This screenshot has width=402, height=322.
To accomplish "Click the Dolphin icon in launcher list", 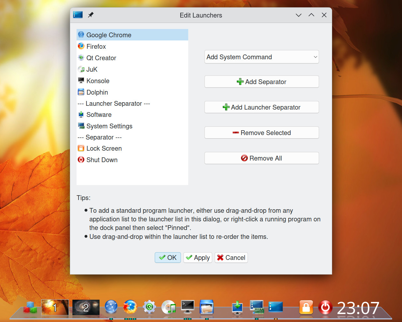I will [x=81, y=92].
